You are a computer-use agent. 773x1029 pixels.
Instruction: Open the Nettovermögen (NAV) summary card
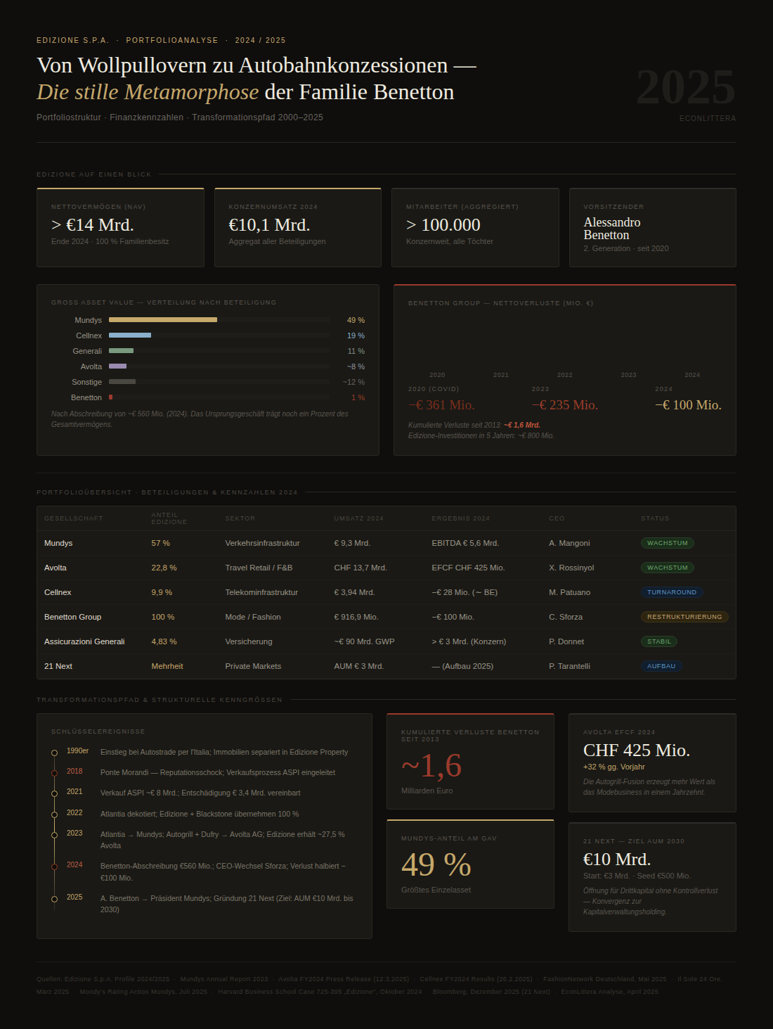click(x=120, y=227)
